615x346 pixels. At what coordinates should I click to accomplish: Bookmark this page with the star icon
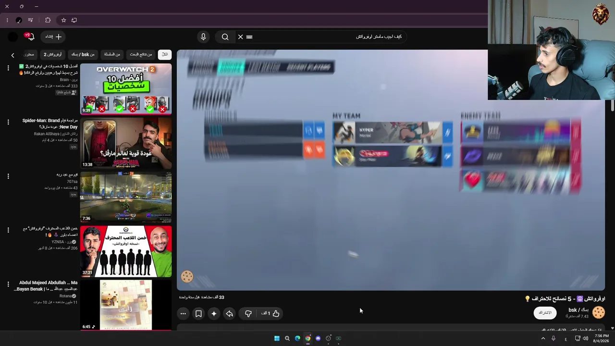(x=63, y=20)
